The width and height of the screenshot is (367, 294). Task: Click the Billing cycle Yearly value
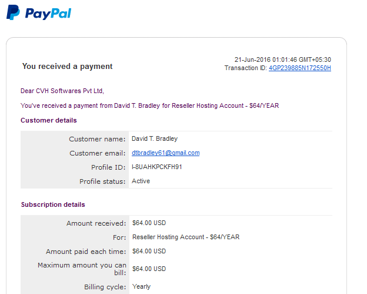[x=141, y=286]
